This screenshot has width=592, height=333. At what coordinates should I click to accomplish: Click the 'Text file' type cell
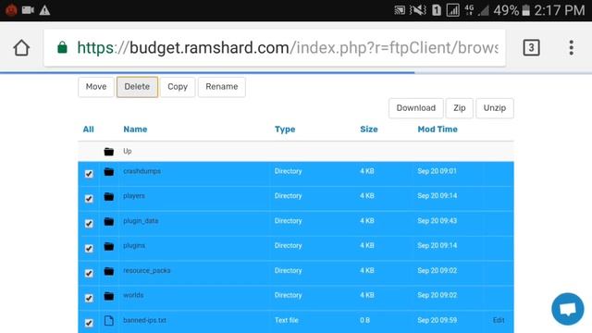pyautogui.click(x=287, y=320)
